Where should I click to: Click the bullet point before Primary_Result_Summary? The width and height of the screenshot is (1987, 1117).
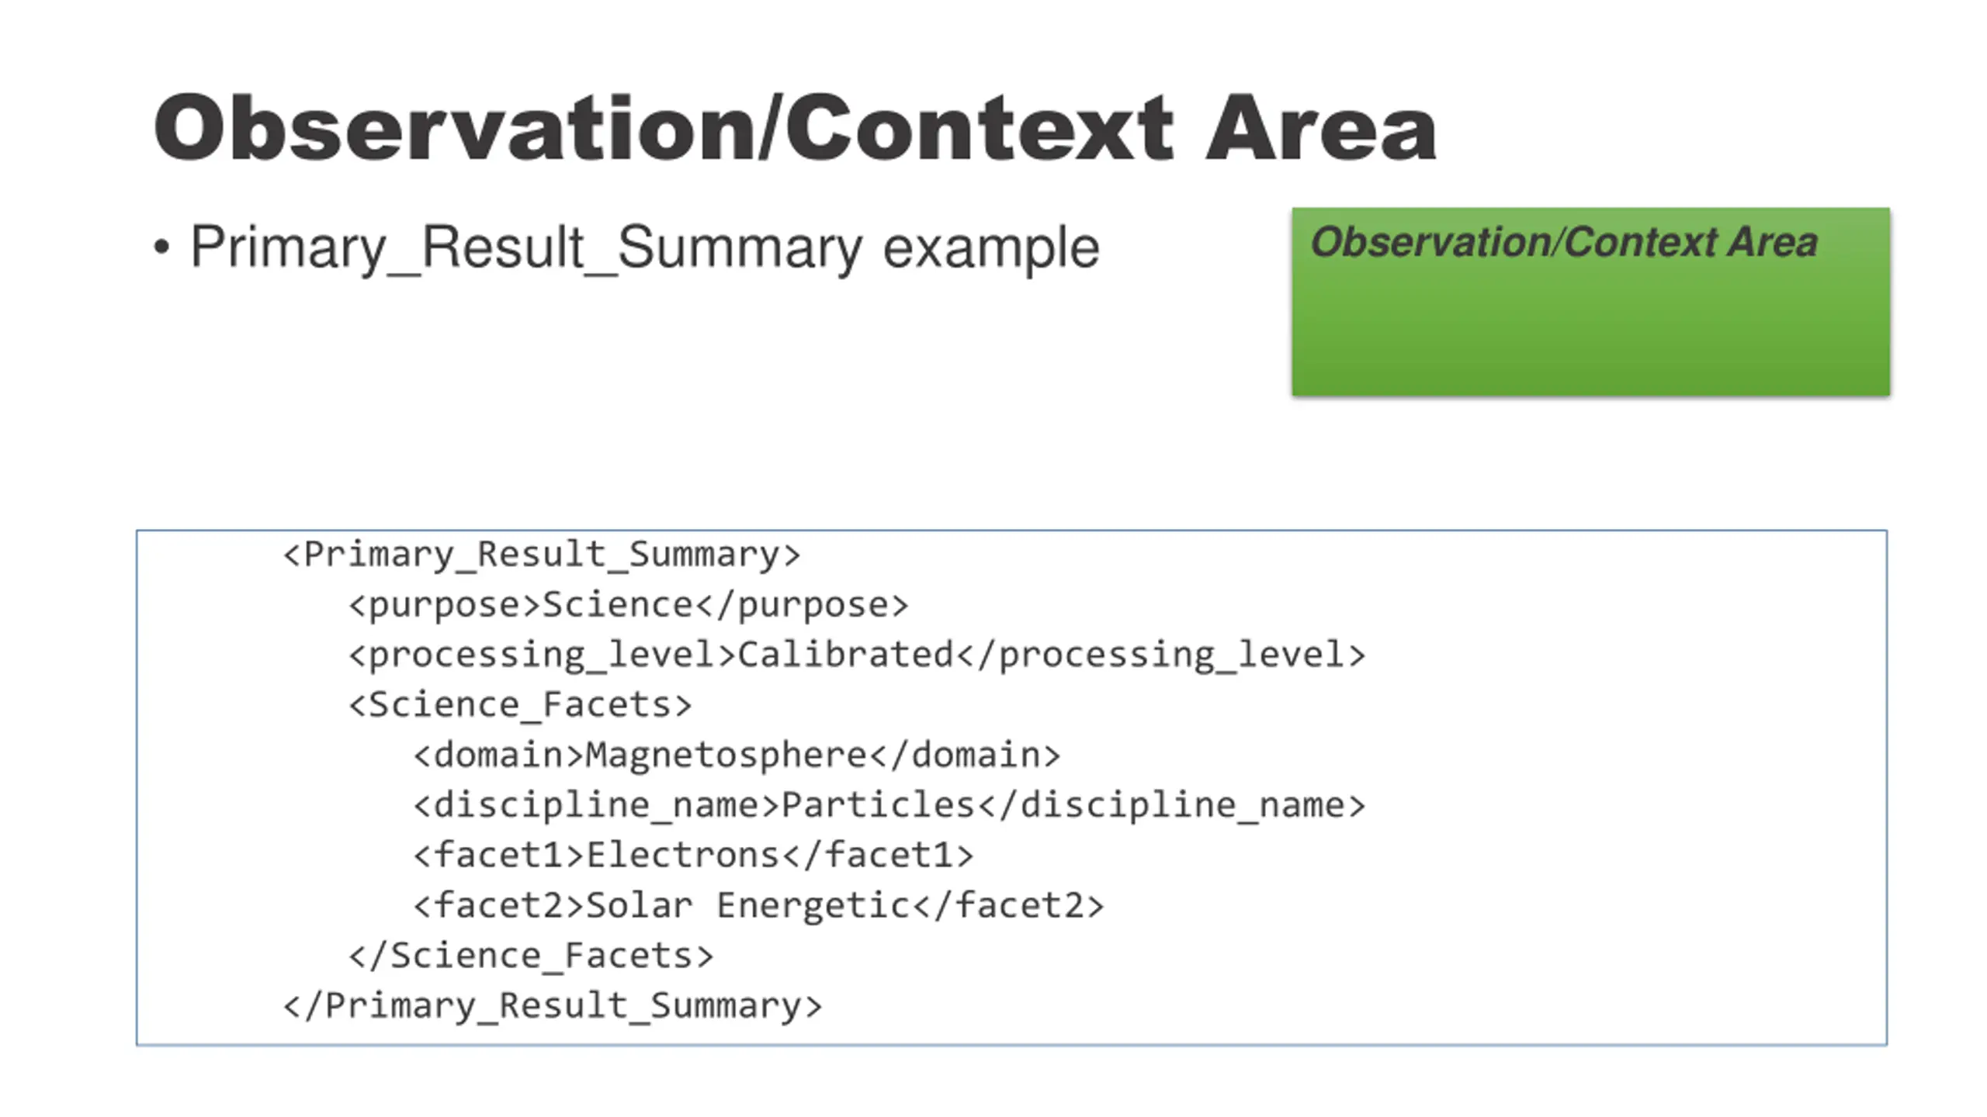[161, 248]
